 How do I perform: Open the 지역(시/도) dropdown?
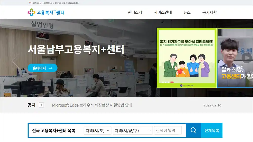click(x=97, y=130)
